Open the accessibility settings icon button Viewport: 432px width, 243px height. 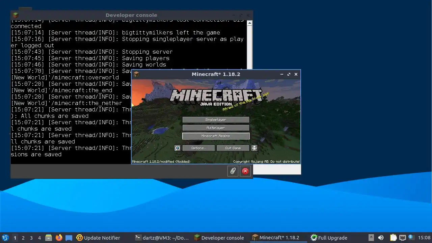point(254,148)
